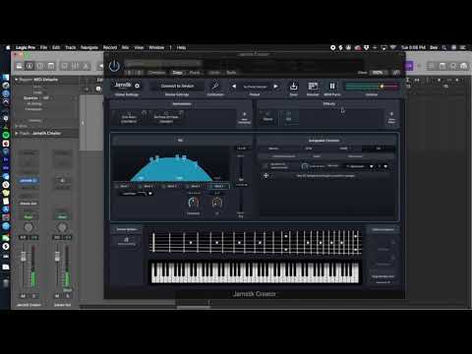Viewport: 472px width, 354px height.
Task: Select the EQ effect slot
Action: [x=289, y=117]
